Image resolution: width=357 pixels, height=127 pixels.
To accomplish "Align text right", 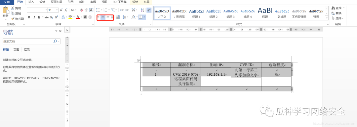I will pyautogui.click(x=108, y=17).
